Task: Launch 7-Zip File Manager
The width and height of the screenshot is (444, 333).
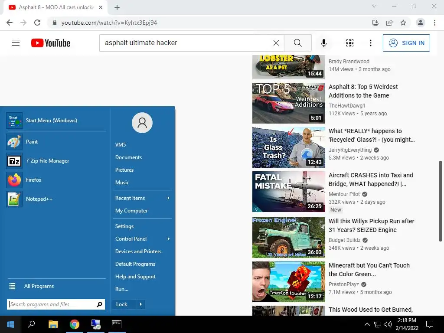Action: pos(56,161)
